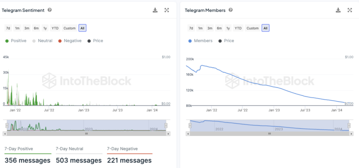Viewport: 359px width, 168px height.
Task: Click the Sentiment navigator horizontal scrollbar
Action: (x=87, y=134)
